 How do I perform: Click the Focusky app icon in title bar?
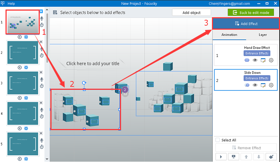tap(3, 3)
